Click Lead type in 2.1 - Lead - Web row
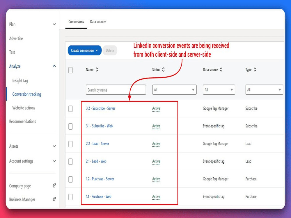Viewport: 291px width, 218px height. coord(248,161)
